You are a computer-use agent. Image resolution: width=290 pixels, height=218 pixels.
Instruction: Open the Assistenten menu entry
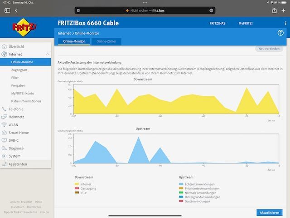(18, 164)
